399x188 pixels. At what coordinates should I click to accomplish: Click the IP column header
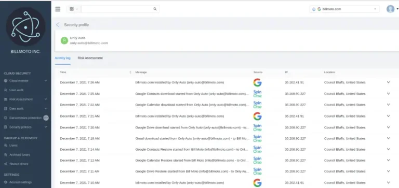pyautogui.click(x=286, y=73)
